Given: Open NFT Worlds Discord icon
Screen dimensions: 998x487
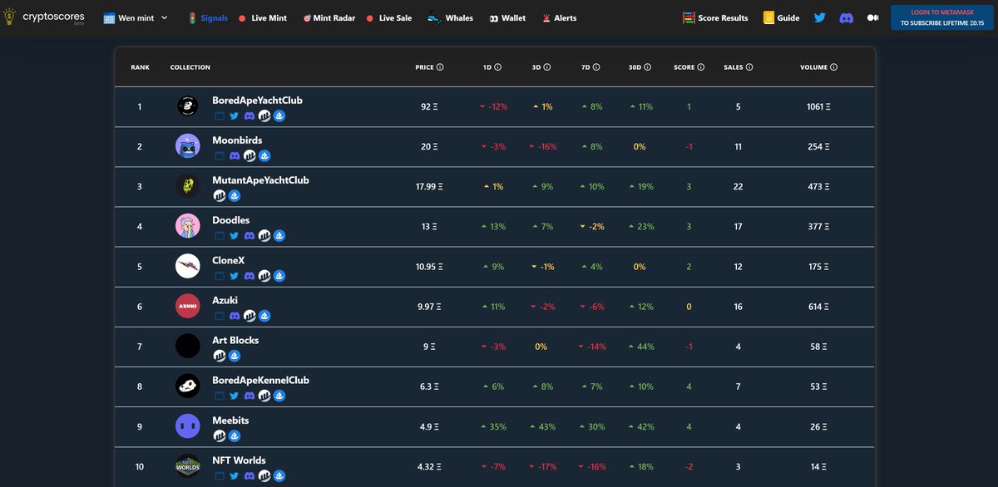Looking at the screenshot, I should [249, 476].
